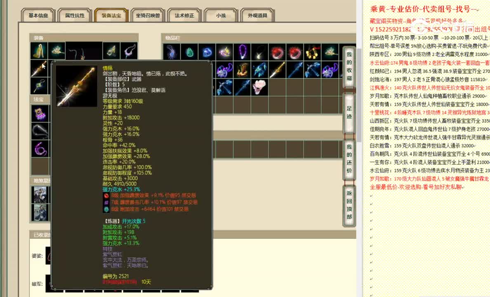Open the 坐骑召唤兽 tab
The width and height of the screenshot is (490, 297).
point(148,15)
